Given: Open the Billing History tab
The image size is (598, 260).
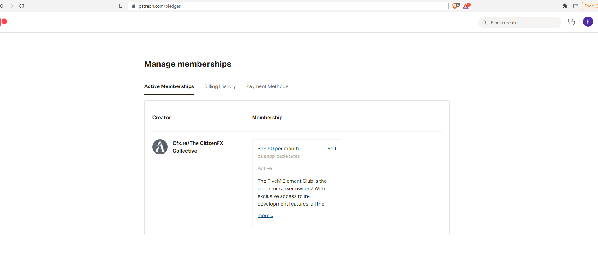Looking at the screenshot, I should (x=220, y=86).
